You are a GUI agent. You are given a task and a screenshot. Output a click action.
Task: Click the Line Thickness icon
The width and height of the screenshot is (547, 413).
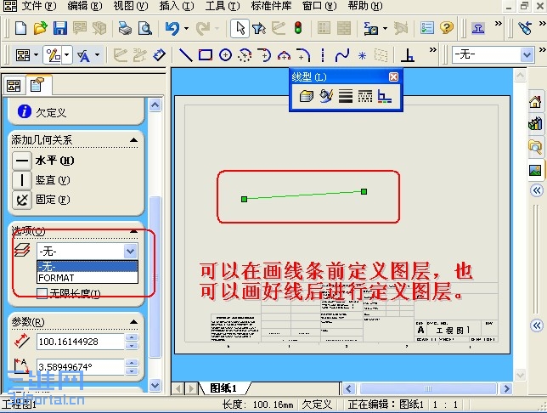pyautogui.click(x=346, y=96)
